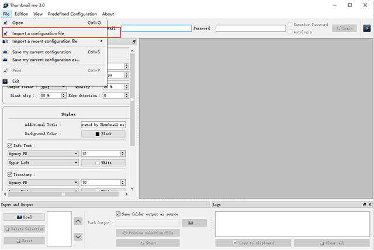
Task: Expand the Upper Left position dropdown
Action: pos(43,162)
